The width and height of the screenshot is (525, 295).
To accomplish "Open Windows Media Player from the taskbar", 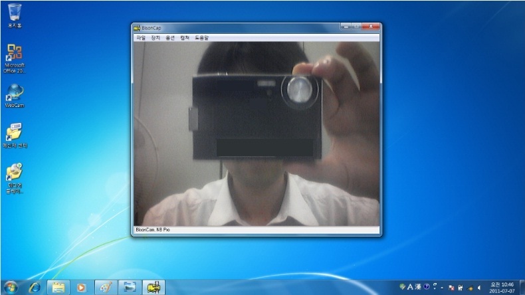I will [81, 287].
